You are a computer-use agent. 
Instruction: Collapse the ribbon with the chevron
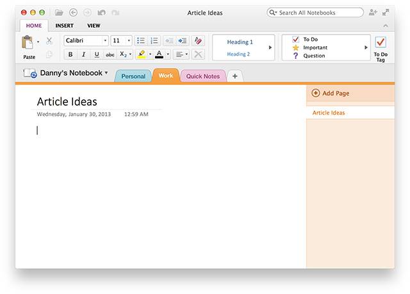tap(386, 26)
